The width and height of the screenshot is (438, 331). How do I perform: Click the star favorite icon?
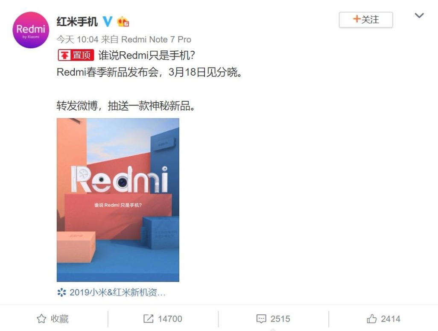41,319
